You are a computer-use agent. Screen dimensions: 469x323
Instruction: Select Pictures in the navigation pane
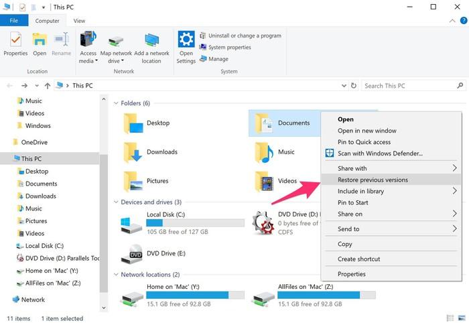(x=32, y=221)
